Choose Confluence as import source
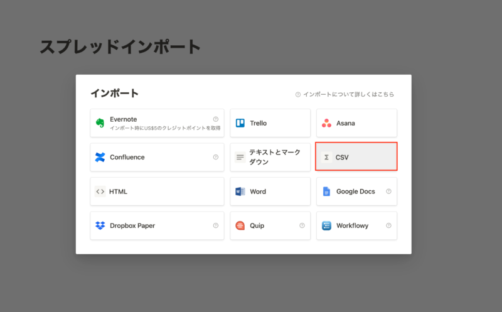Screen dimensions: 502x312 [x=158, y=158]
